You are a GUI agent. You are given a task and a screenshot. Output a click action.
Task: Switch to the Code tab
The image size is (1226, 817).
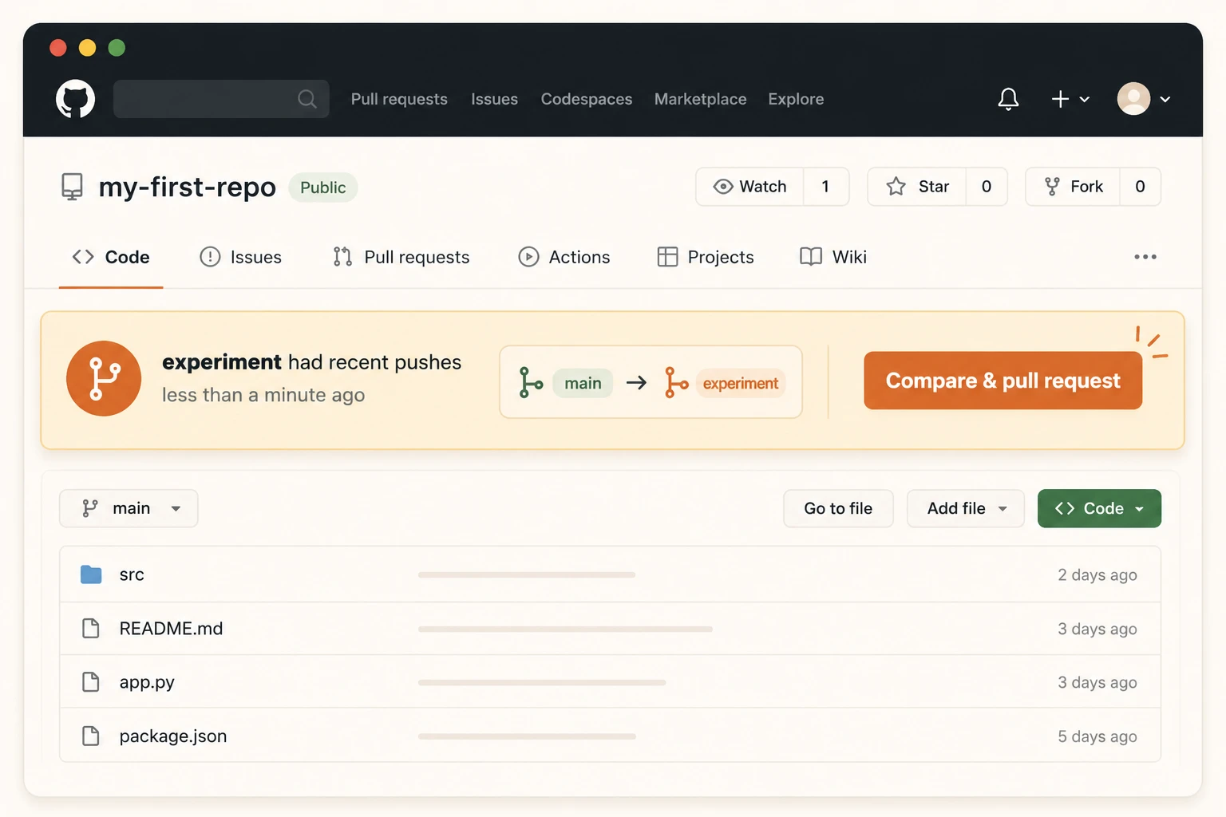[111, 257]
